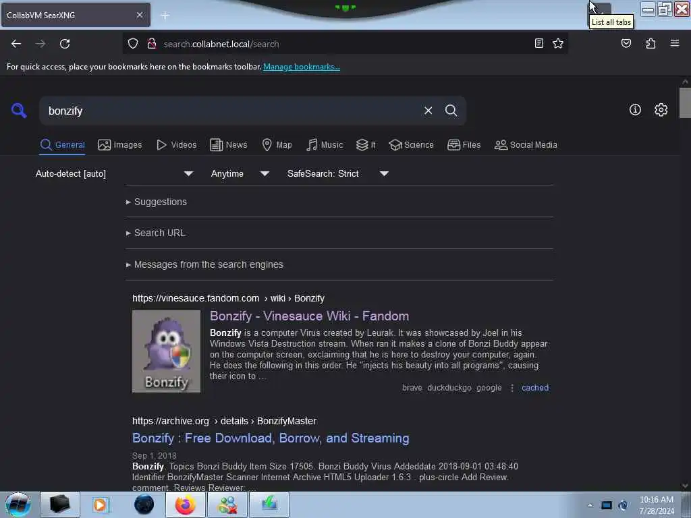The height and width of the screenshot is (518, 691).
Task: Open Firefox application hamburger menu
Action: tap(675, 43)
